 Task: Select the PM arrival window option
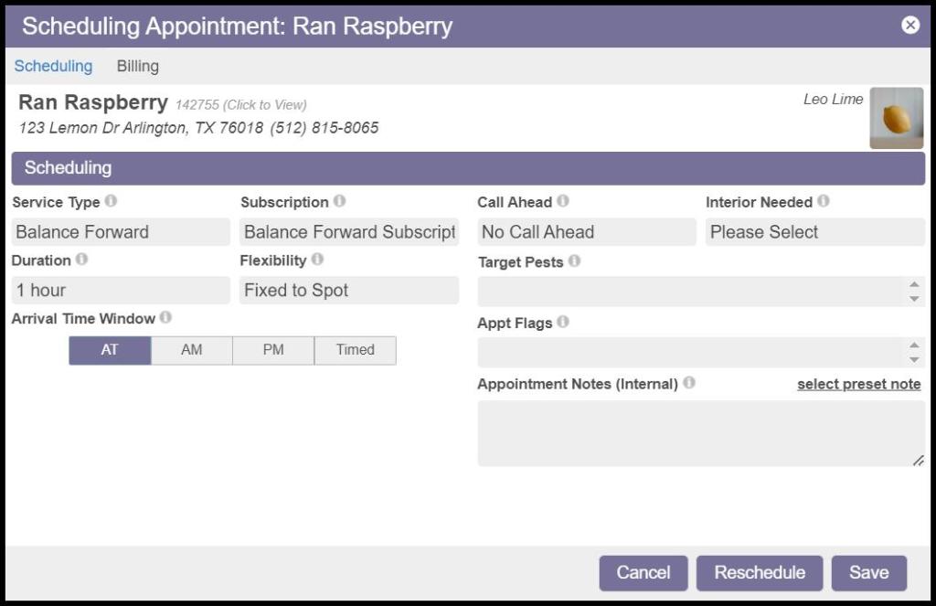pyautogui.click(x=273, y=350)
